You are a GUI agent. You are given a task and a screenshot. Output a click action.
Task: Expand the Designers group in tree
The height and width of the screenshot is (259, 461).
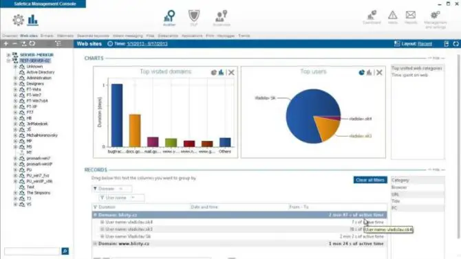[x=15, y=84]
